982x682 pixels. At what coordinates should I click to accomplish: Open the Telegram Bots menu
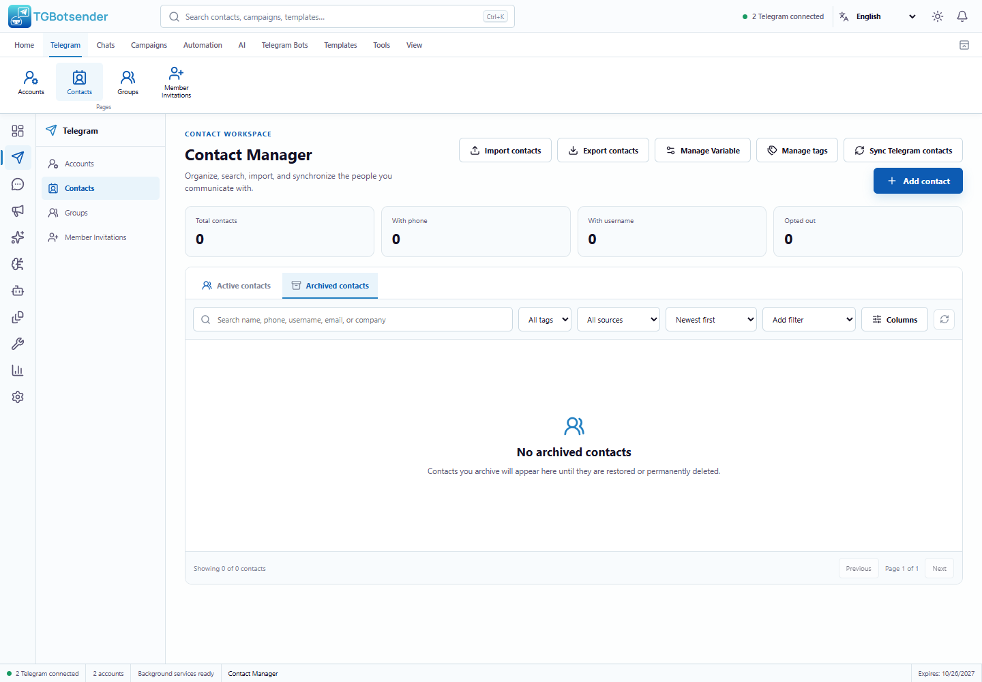pyautogui.click(x=284, y=45)
